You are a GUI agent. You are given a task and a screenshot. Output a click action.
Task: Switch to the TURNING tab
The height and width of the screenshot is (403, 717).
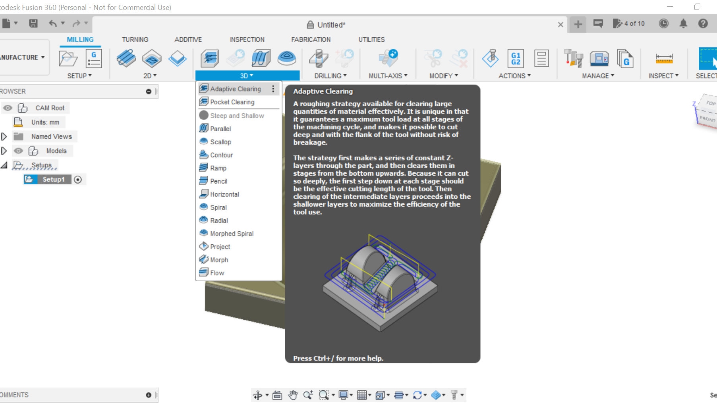click(135, 39)
